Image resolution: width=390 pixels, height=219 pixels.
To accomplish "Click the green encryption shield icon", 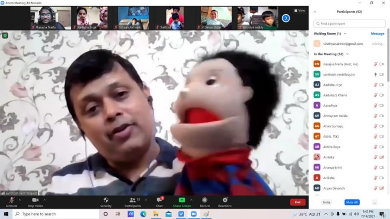I will 5,35.
